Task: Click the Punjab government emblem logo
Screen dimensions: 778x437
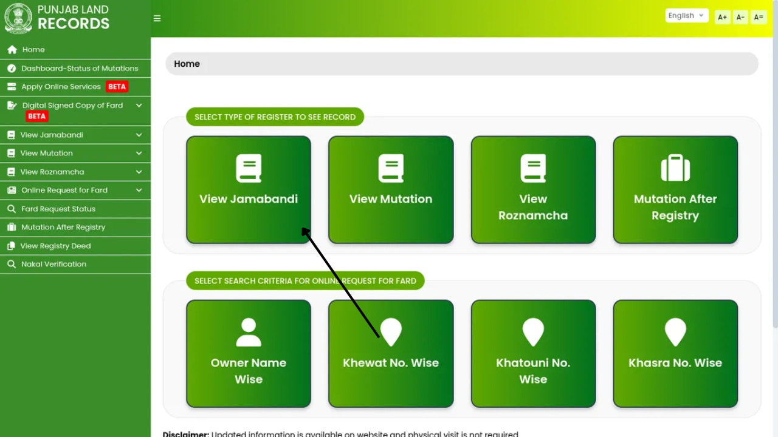Action: pyautogui.click(x=18, y=18)
